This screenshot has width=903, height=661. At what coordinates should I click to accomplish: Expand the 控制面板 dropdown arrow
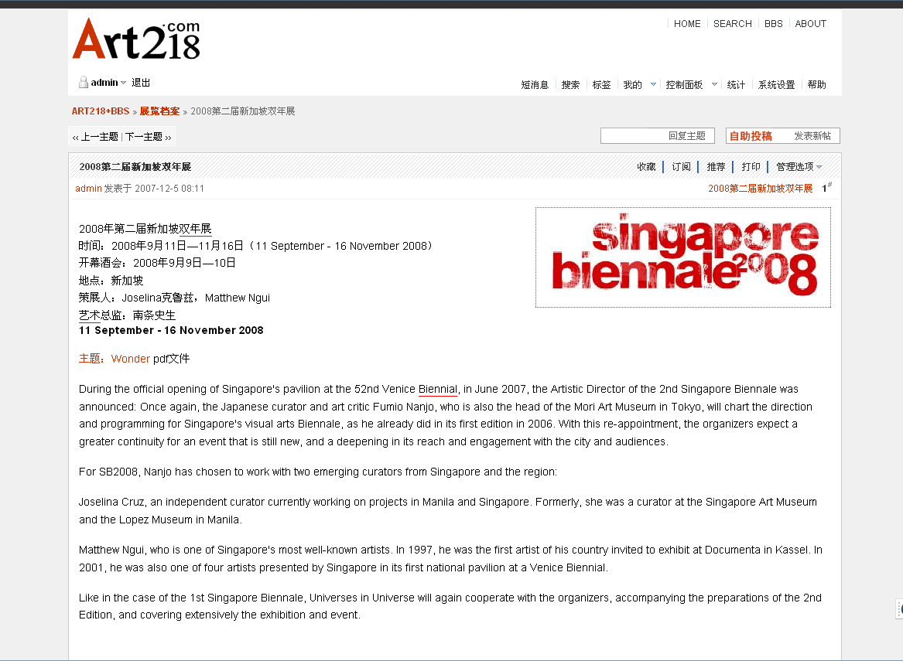(714, 84)
